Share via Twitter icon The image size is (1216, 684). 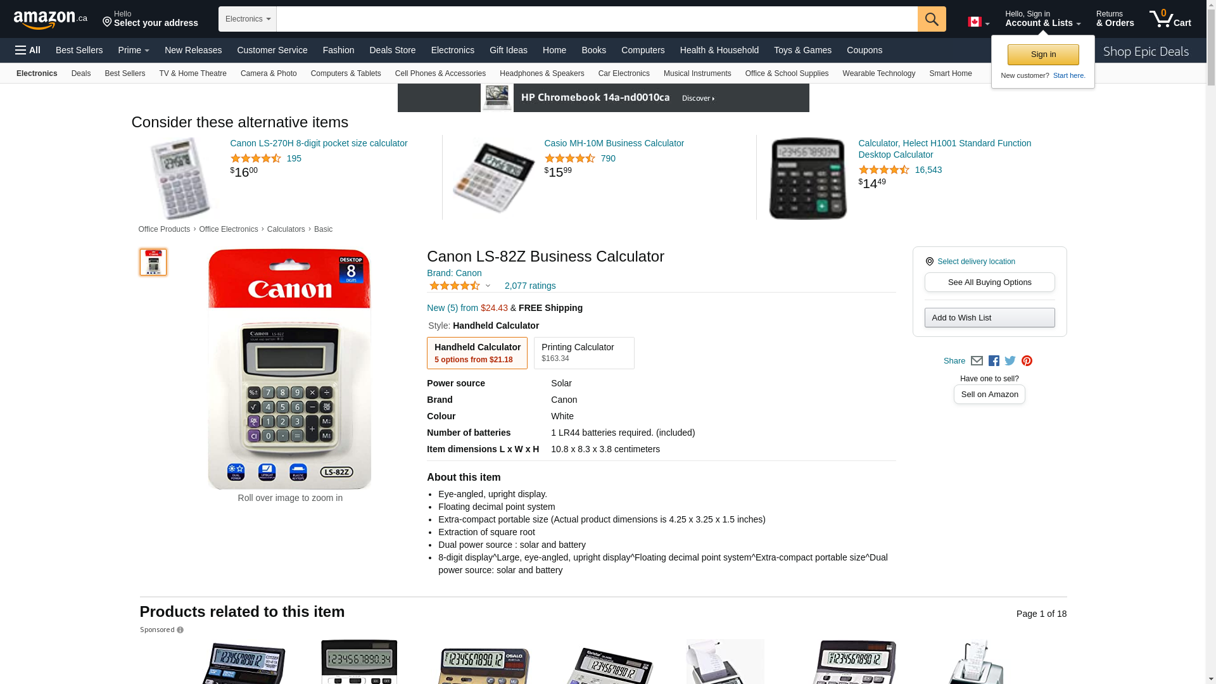point(1010,361)
